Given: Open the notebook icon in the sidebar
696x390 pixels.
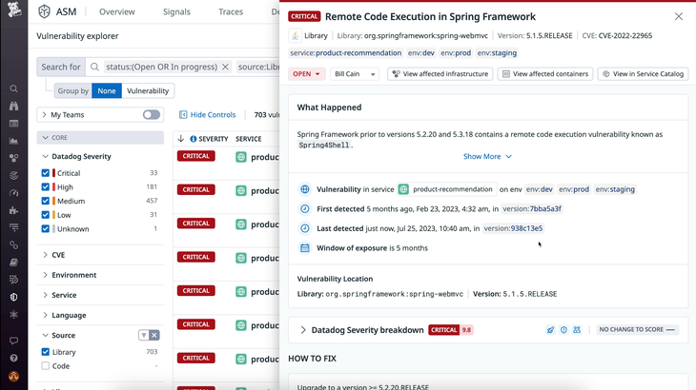Looking at the screenshot, I should tap(13, 263).
